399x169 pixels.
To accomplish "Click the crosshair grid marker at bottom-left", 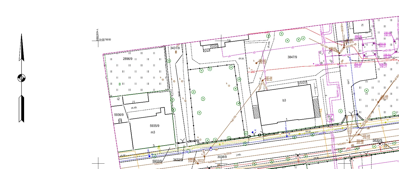I will pyautogui.click(x=98, y=163).
